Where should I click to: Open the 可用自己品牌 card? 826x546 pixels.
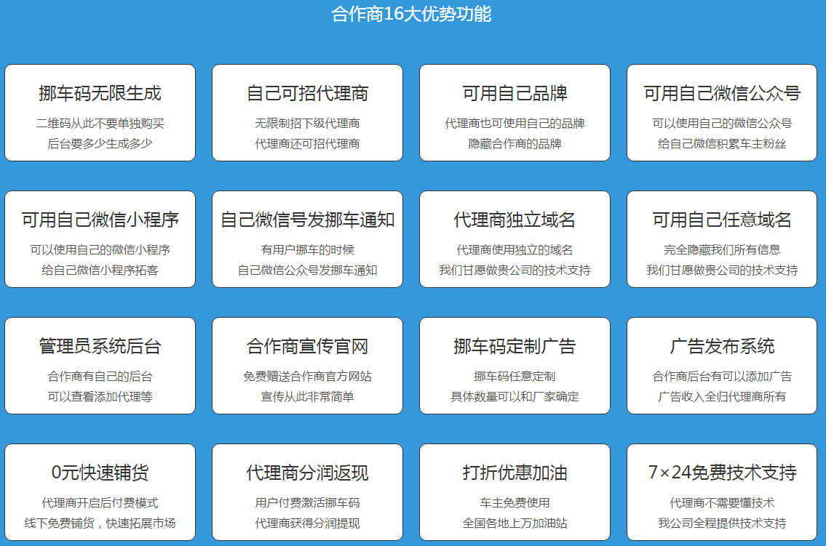tap(515, 113)
